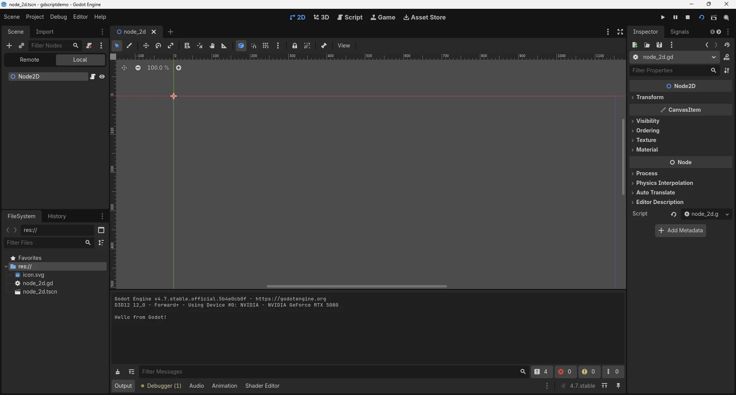The width and height of the screenshot is (736, 395).
Task: Open Inspector property tools menu
Action: (x=727, y=70)
